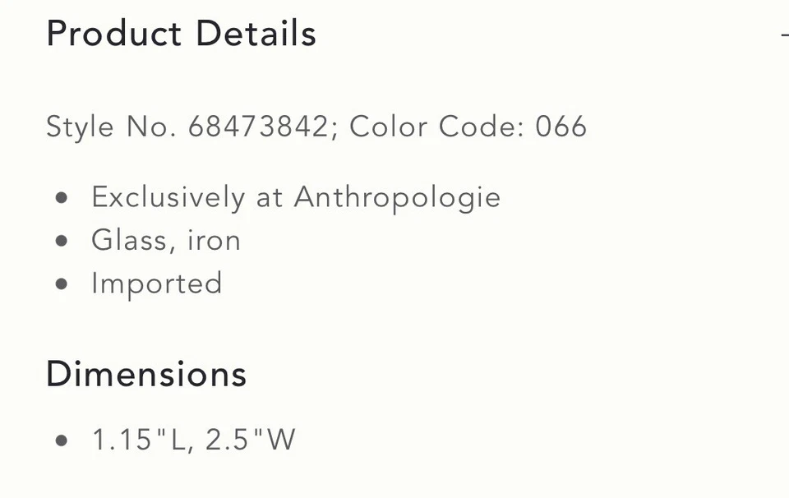Click the style number 68473842
This screenshot has height=498, width=789.
(x=258, y=127)
